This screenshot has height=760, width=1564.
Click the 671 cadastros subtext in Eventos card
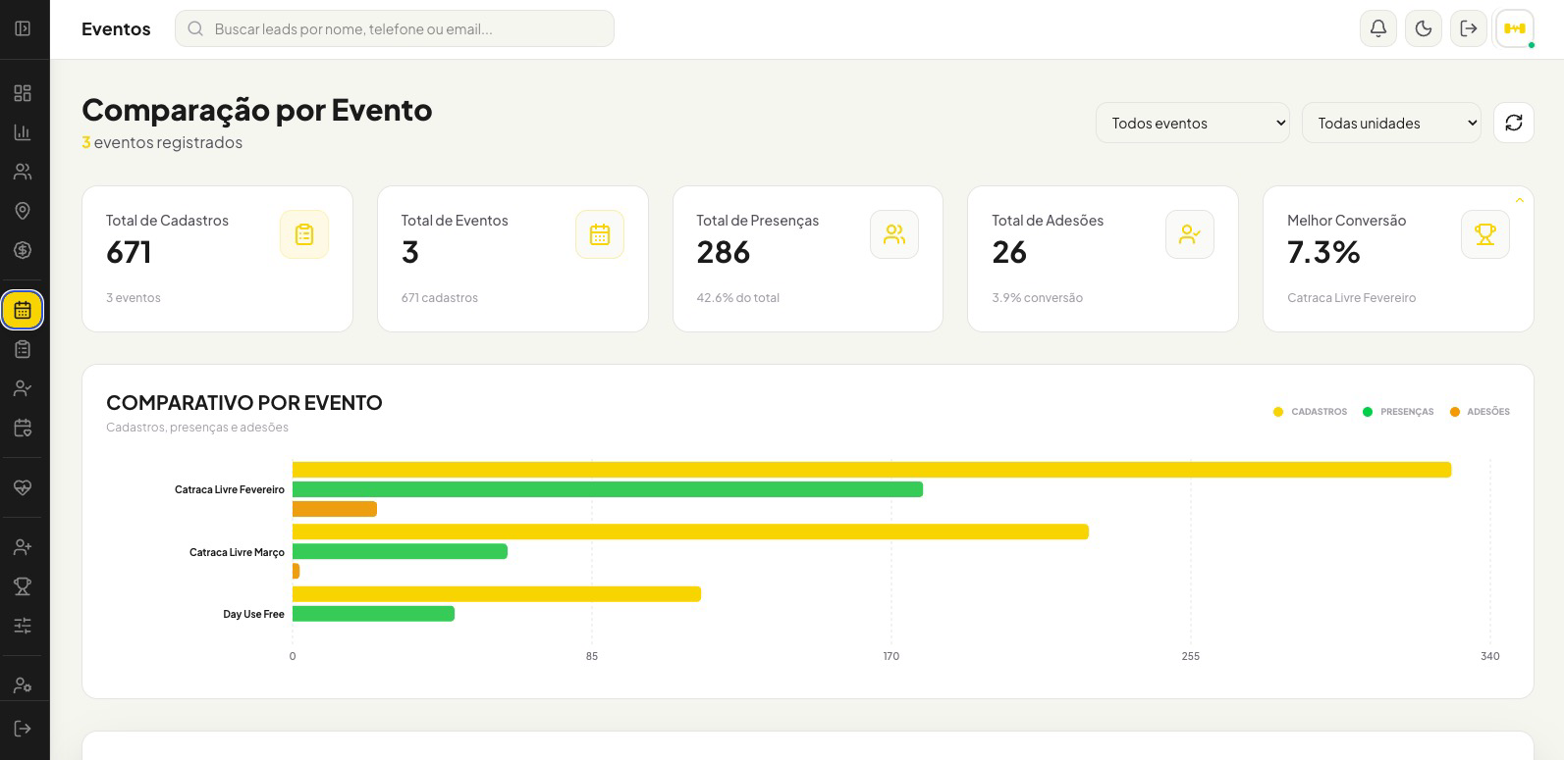click(440, 298)
